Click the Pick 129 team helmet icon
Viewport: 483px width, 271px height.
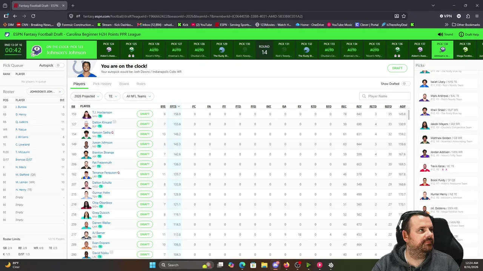(x=222, y=50)
